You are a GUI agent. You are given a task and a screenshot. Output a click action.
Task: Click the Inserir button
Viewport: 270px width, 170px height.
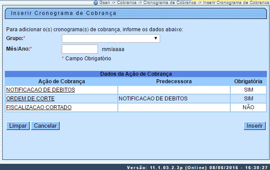[255, 126]
